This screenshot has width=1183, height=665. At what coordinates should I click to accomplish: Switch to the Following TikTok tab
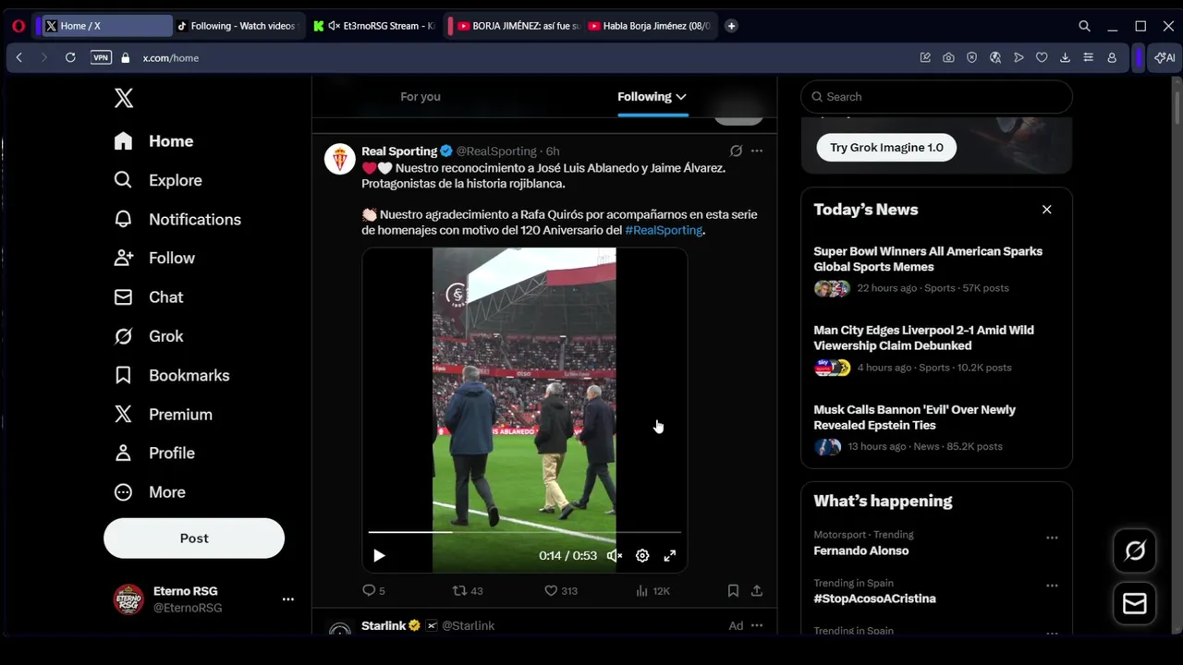pyautogui.click(x=237, y=26)
